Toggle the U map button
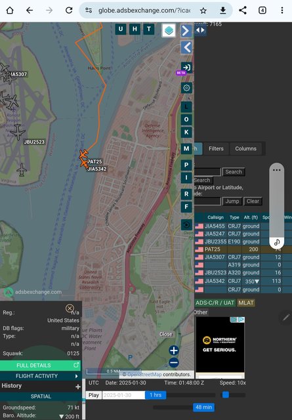292x420 pixels. [121, 29]
